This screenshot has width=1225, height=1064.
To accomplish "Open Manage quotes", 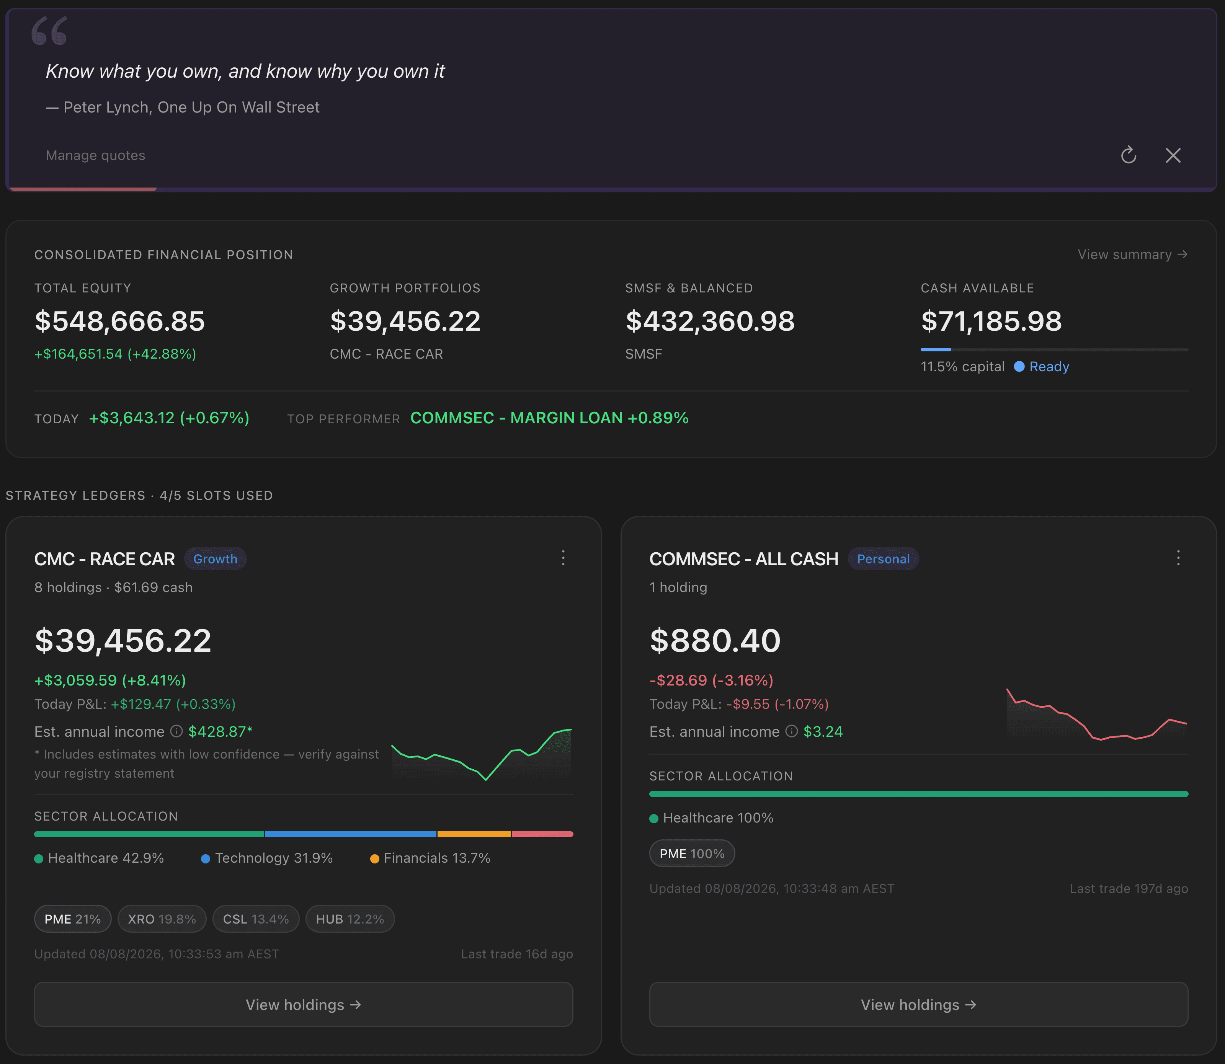I will point(96,155).
